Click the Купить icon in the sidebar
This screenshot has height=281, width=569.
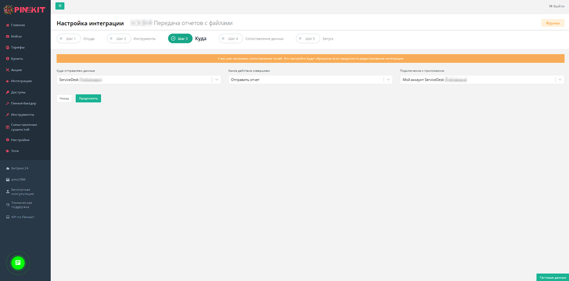click(7, 59)
